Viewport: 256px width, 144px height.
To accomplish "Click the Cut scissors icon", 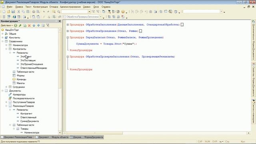I will tap(19, 12).
